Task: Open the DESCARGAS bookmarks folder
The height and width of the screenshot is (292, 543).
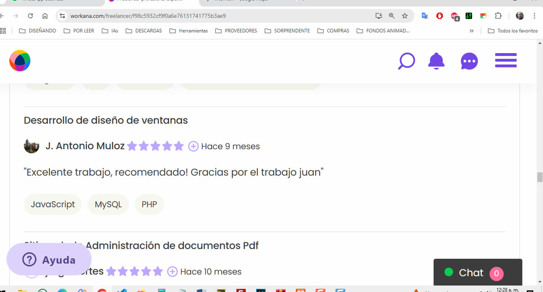Action: [x=144, y=31]
